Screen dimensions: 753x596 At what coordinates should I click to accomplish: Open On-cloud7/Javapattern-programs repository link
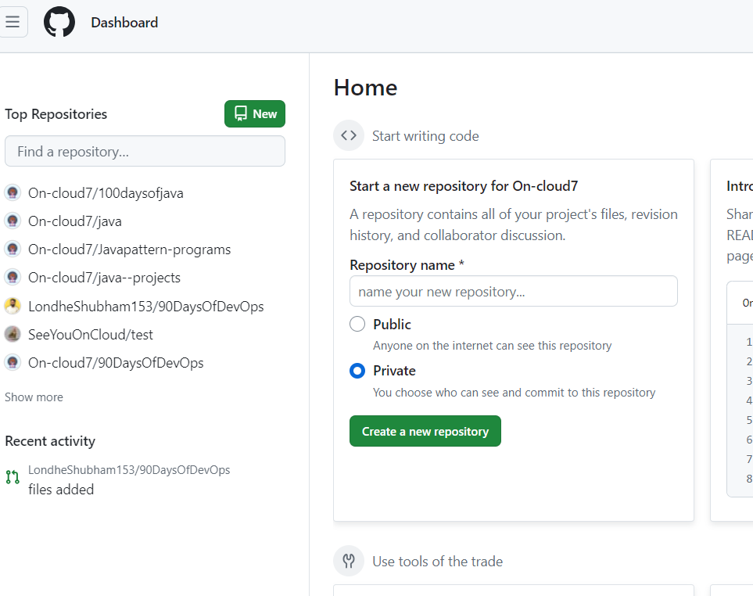point(129,250)
